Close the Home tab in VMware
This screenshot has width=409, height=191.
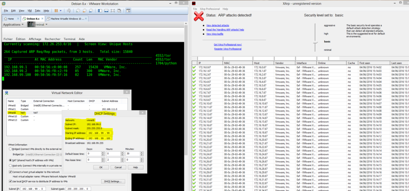click(18, 19)
